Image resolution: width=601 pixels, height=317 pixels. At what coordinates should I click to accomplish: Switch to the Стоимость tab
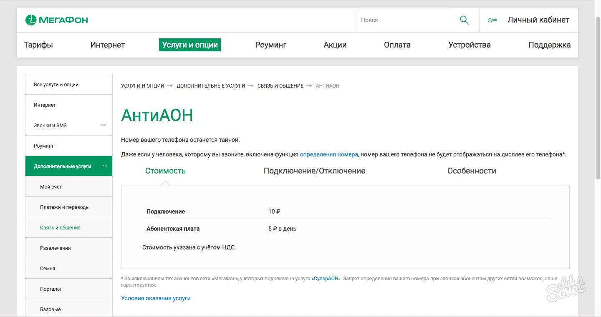coord(165,171)
